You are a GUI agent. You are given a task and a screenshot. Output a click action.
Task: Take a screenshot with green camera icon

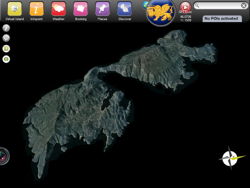pyautogui.click(x=6, y=59)
